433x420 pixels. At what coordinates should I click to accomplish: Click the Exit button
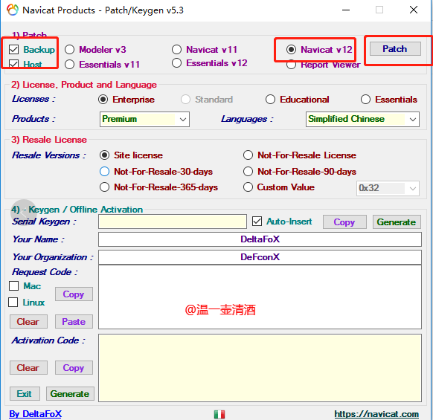tap(25, 394)
